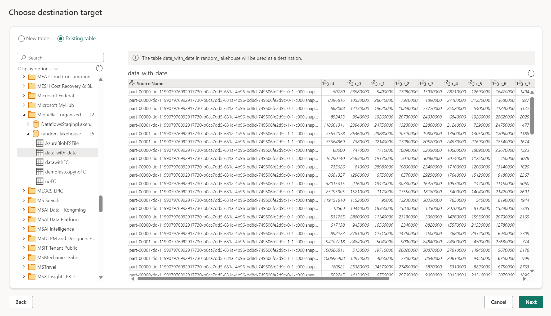Click the Next button to proceed
Image resolution: width=551 pixels, height=316 pixels.
click(x=531, y=302)
